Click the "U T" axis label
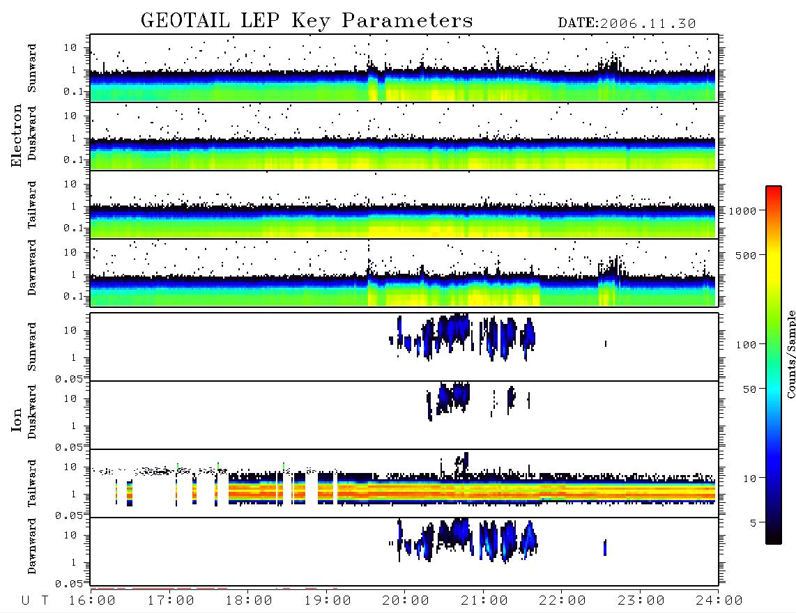The height and width of the screenshot is (613, 796). pos(35,601)
